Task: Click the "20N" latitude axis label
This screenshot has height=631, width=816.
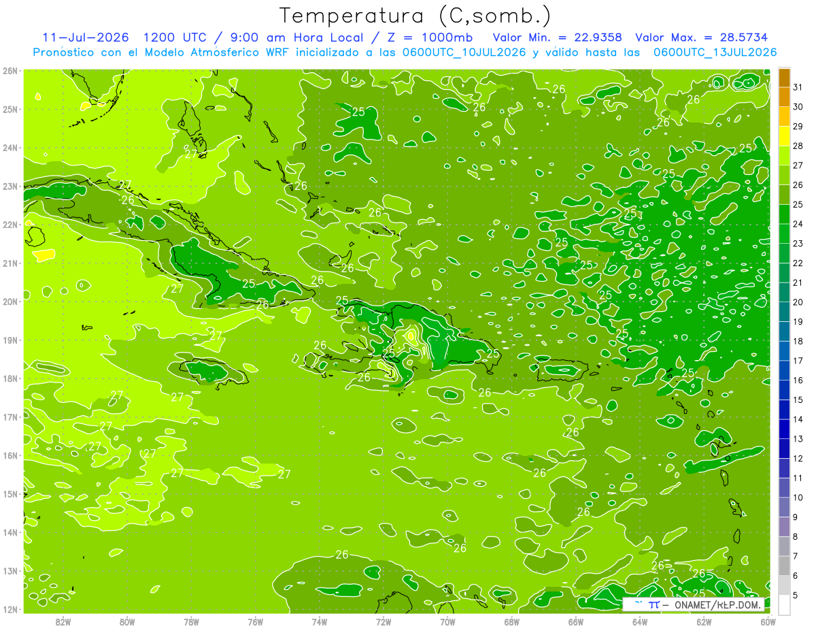Action: (10, 302)
